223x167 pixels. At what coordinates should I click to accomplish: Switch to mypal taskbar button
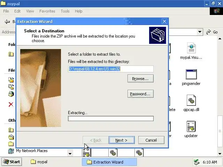tap(39, 162)
